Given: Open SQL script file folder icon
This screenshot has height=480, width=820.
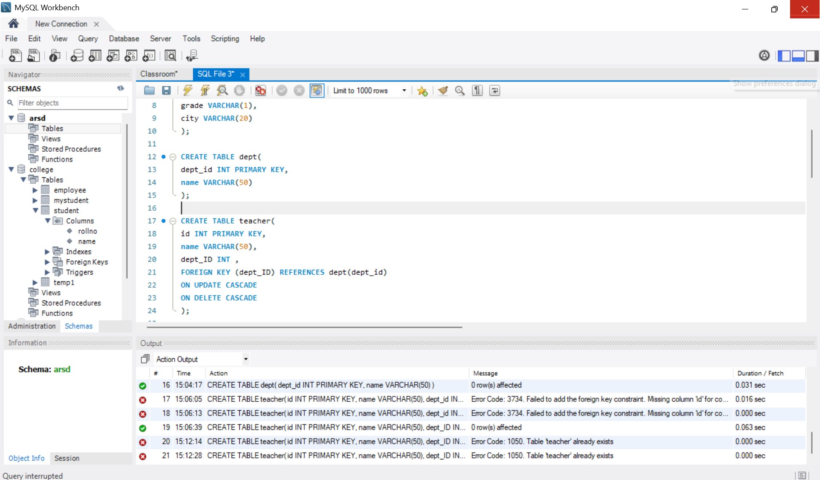Looking at the screenshot, I should (149, 90).
